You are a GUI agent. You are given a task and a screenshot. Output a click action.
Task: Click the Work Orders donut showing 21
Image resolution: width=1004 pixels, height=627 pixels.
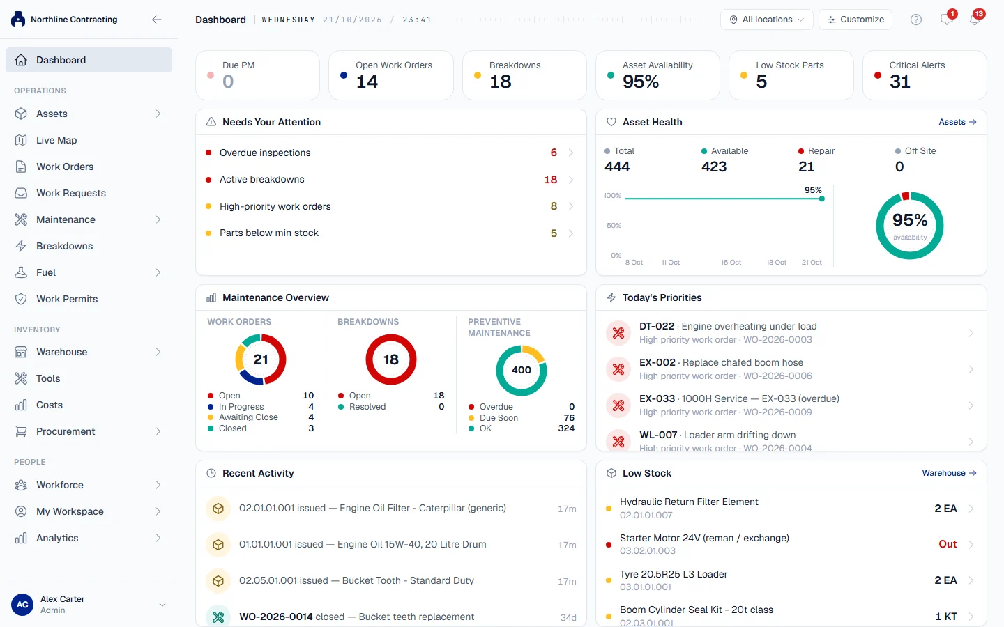tap(261, 359)
